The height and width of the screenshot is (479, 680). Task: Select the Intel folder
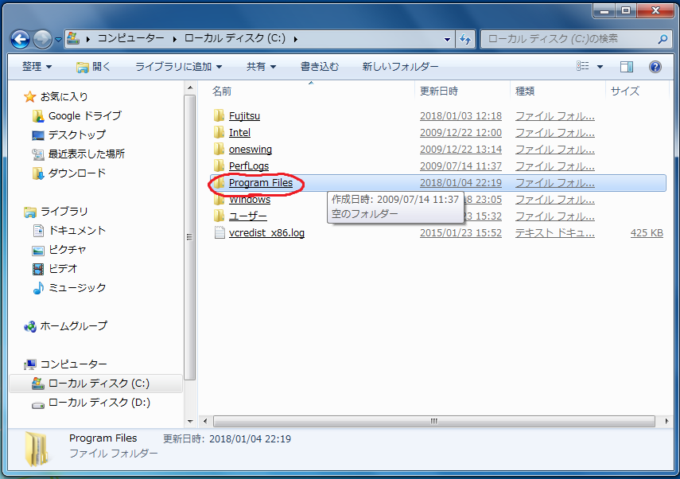pyautogui.click(x=239, y=132)
